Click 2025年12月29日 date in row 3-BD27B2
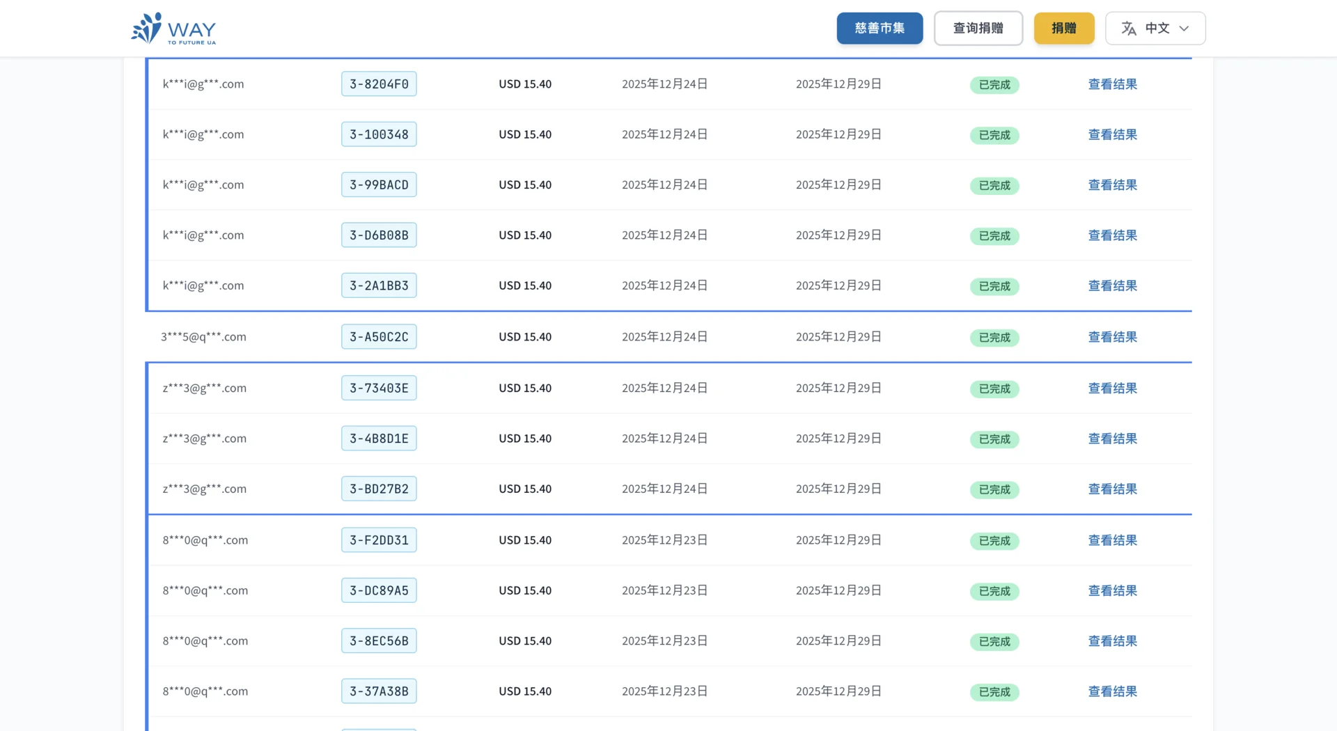The width and height of the screenshot is (1337, 731). tap(839, 489)
